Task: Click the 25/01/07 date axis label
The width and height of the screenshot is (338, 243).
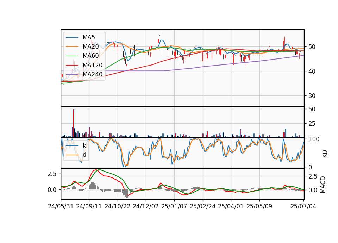Action: tap(174, 207)
